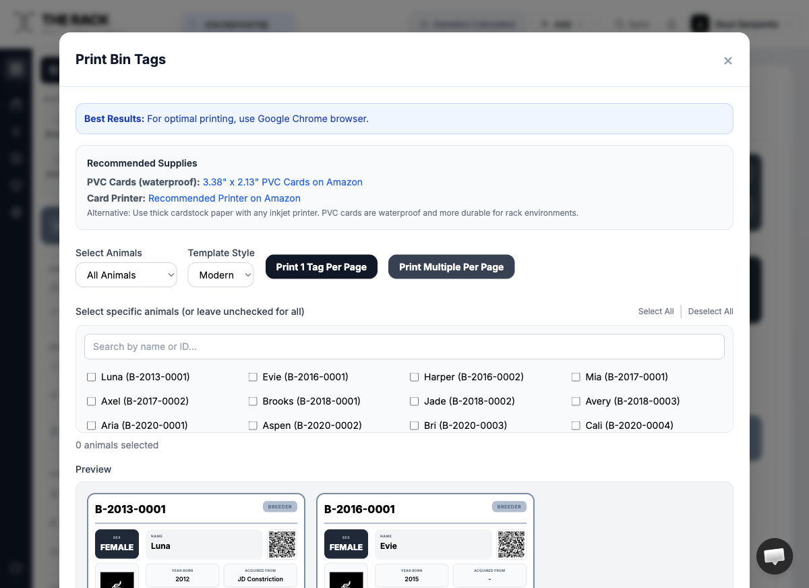Click BREEDER badge on Evie's tag

pos(509,506)
